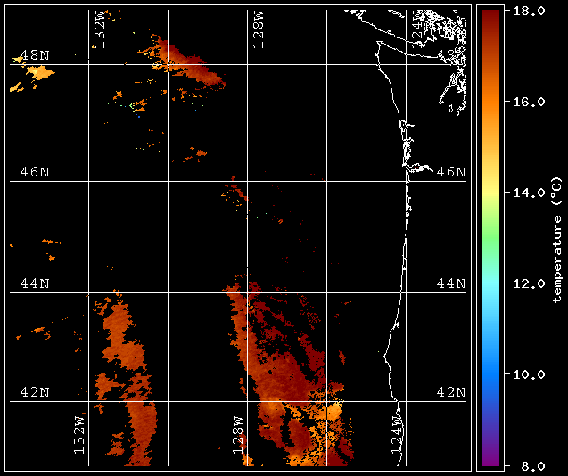Viewport: 568px width, 476px height.
Task: Click the 16.0 tick label on the colorbar
Action: (x=525, y=102)
